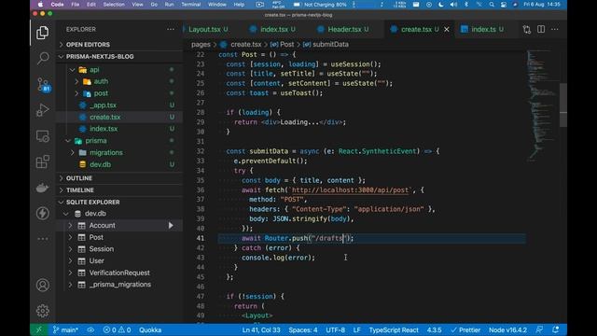The height and width of the screenshot is (336, 597).
Task: Collapse the dev.db database node
Action: point(66,214)
